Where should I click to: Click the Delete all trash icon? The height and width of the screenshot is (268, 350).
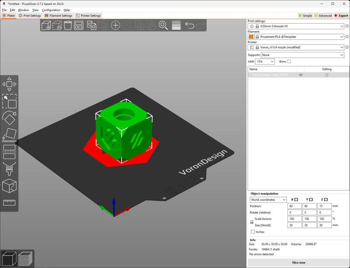pyautogui.click(x=68, y=25)
